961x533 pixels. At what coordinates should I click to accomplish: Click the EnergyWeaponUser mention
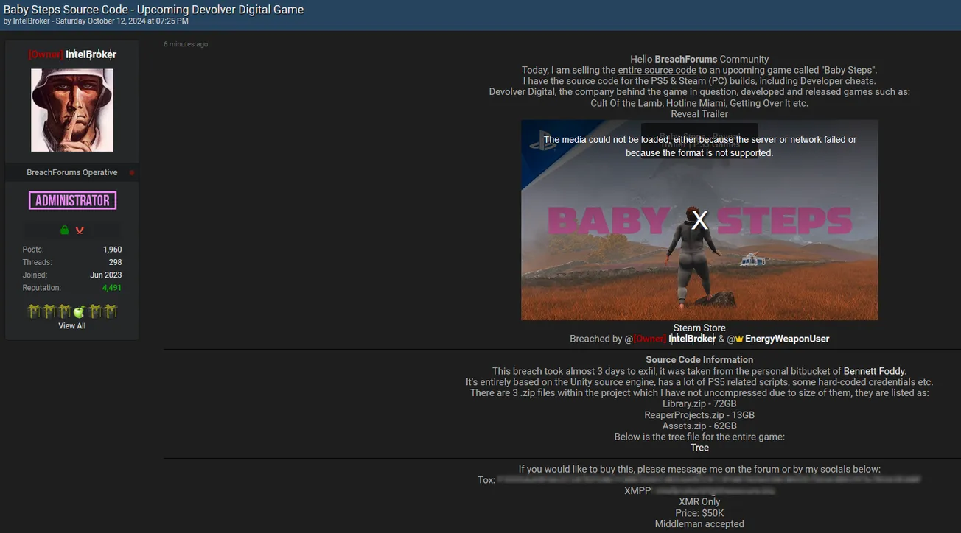(x=787, y=339)
